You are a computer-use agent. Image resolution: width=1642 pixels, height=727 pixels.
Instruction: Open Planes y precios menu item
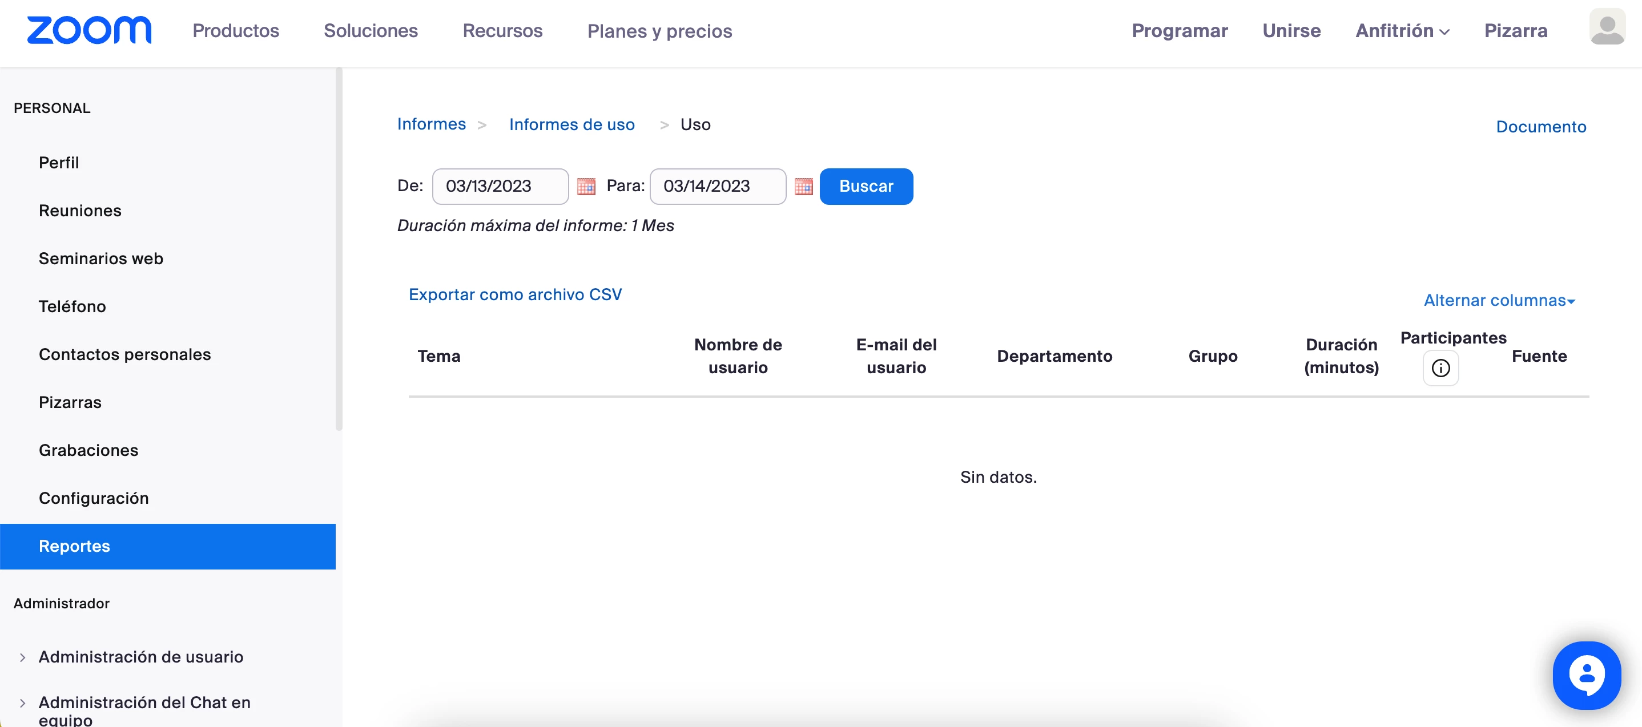[659, 31]
